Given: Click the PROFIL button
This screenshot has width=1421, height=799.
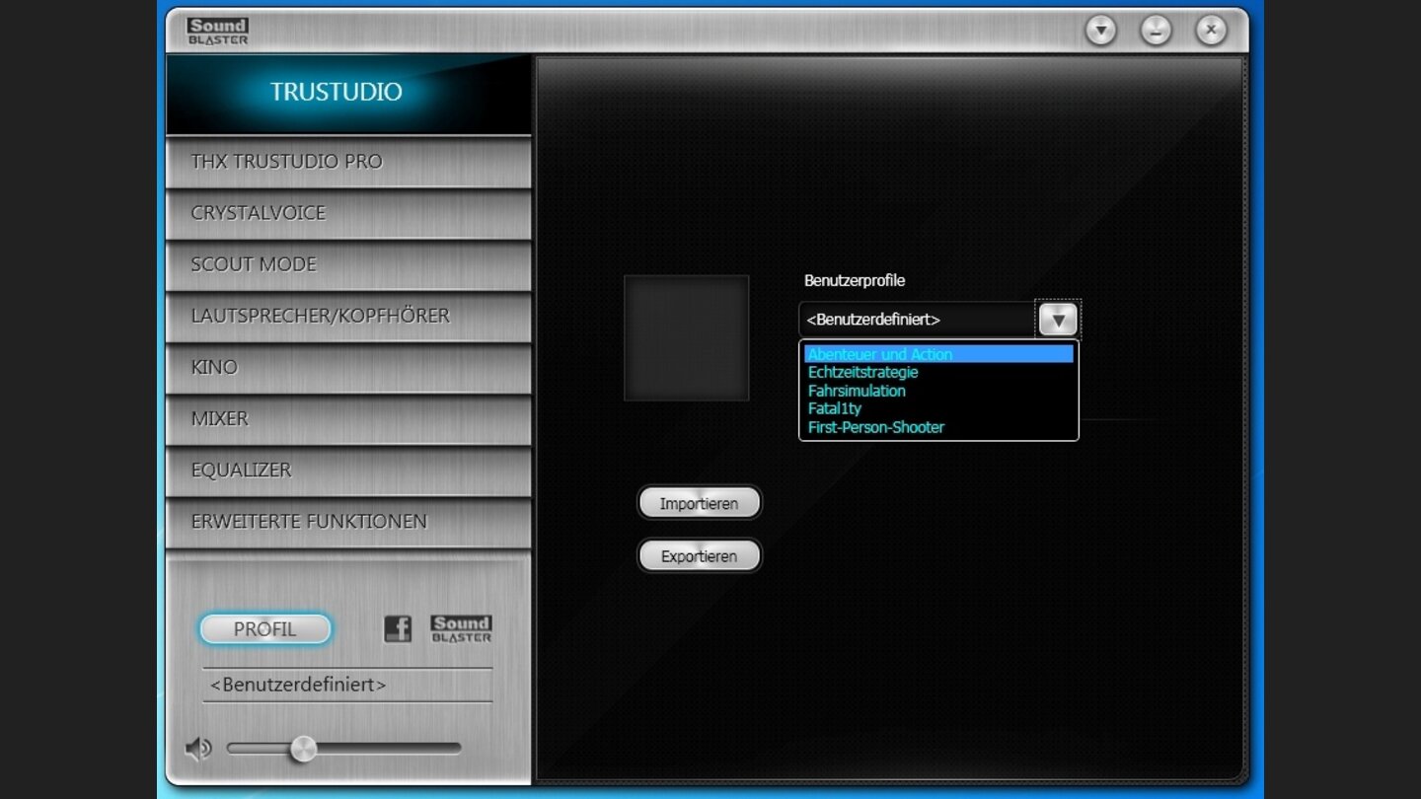Looking at the screenshot, I should click(264, 629).
